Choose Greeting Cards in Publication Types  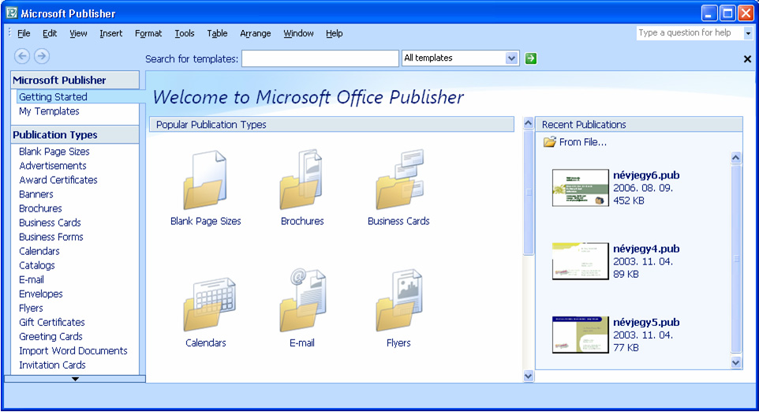(50, 336)
